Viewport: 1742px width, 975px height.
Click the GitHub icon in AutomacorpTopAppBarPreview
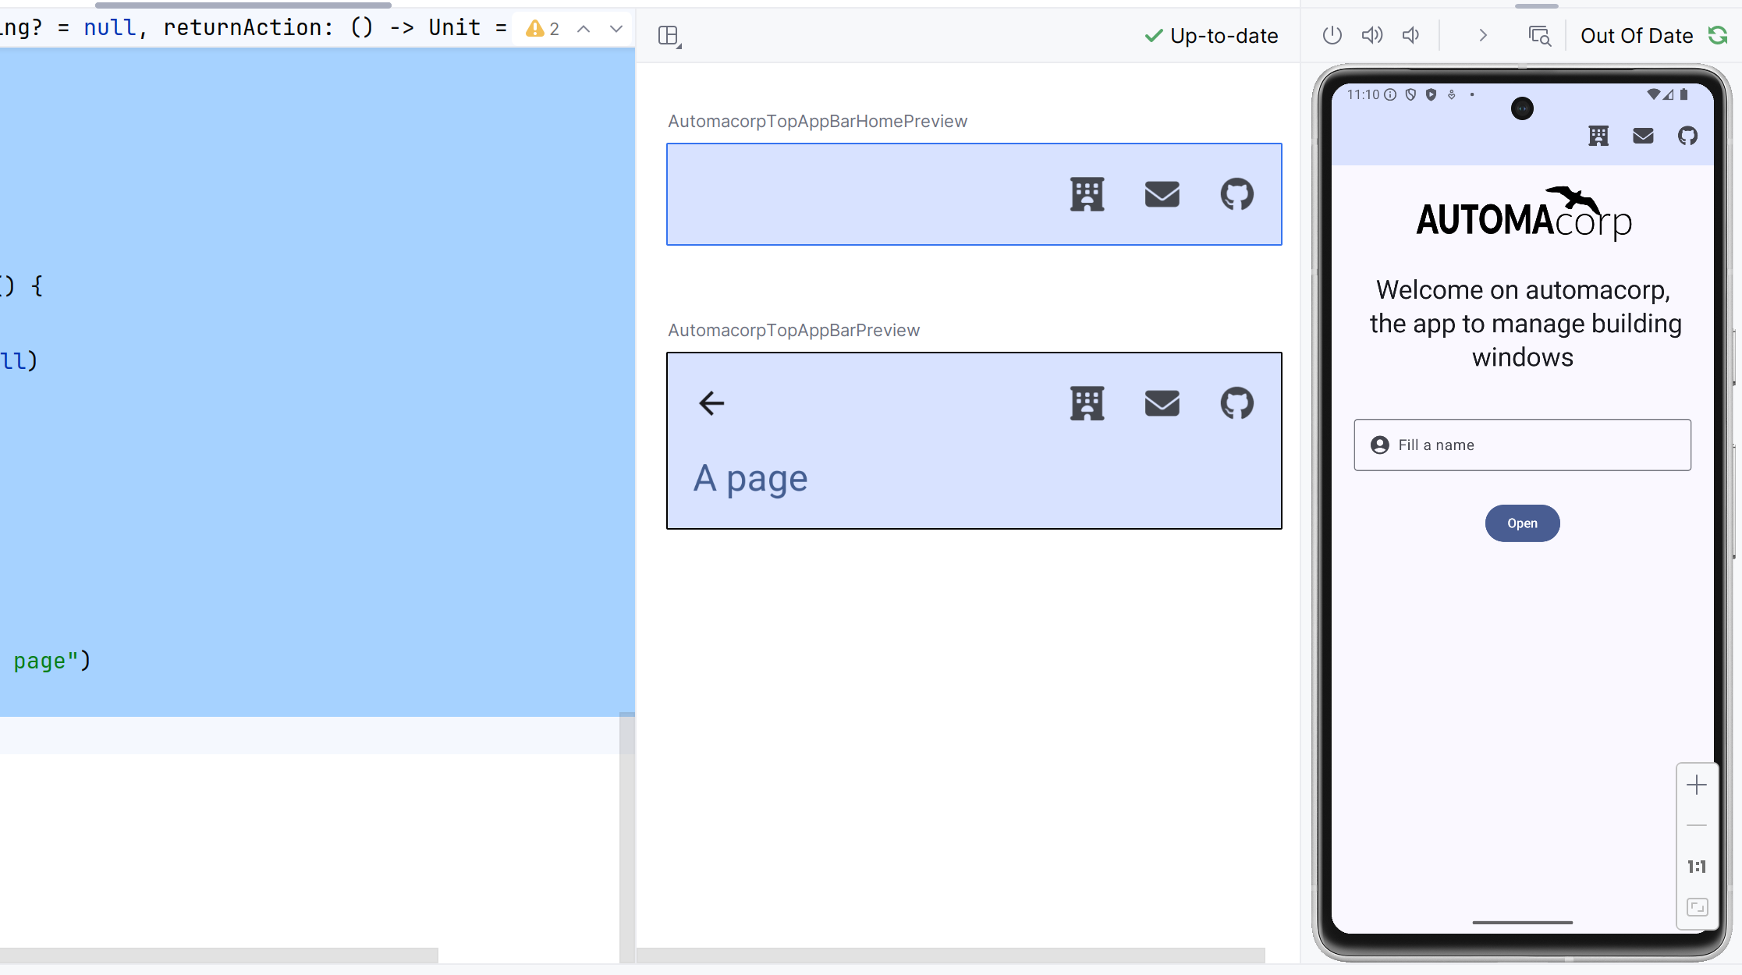coord(1237,402)
